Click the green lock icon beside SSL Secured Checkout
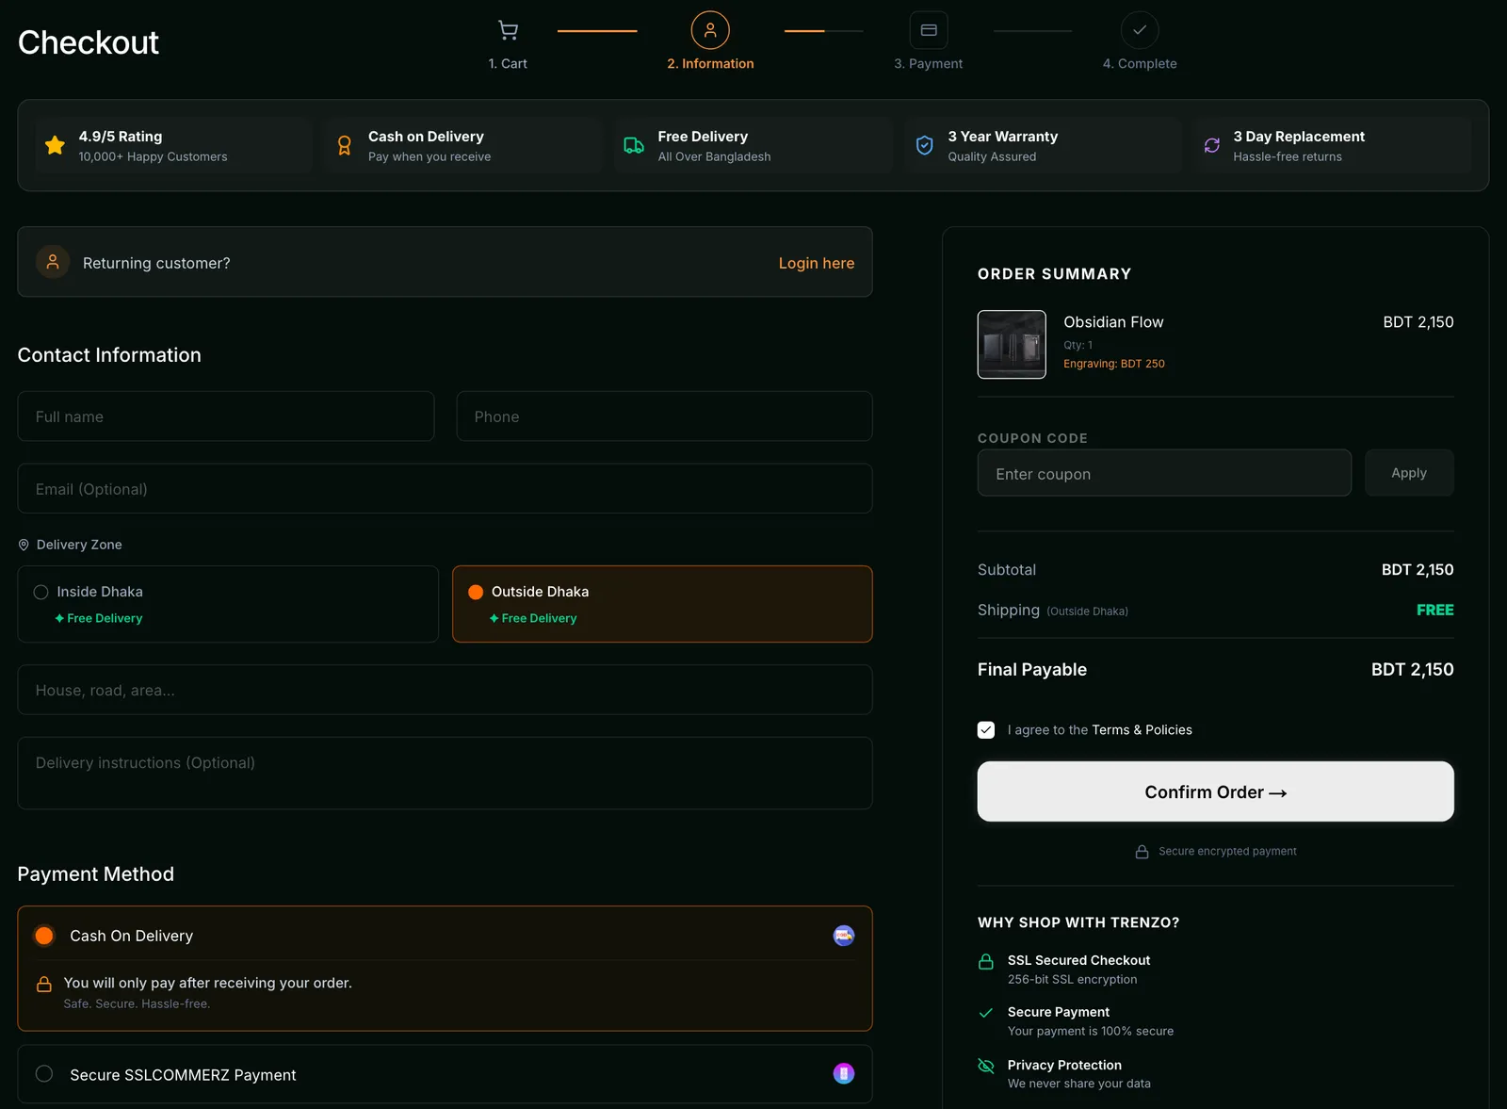Screen dimensions: 1507x1109 pyautogui.click(x=986, y=962)
